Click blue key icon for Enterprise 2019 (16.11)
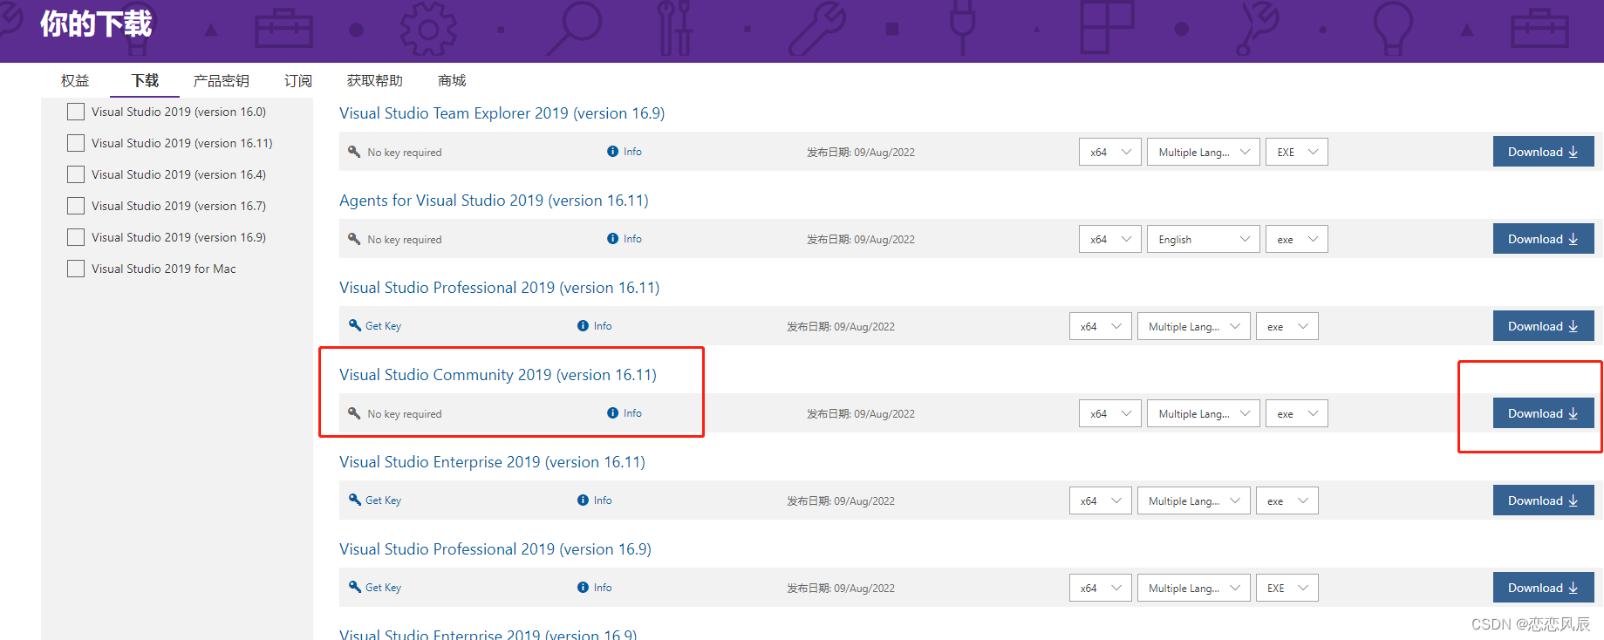Viewport: 1604px width, 640px height. (x=355, y=500)
